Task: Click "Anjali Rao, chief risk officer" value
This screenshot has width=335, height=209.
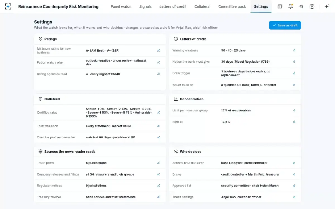Action: (241, 197)
